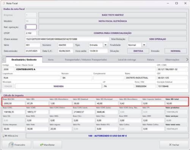This screenshot has width=190, height=150.
Task: Open Transportador / Volumes Transportados tab
Action: tap(86, 60)
